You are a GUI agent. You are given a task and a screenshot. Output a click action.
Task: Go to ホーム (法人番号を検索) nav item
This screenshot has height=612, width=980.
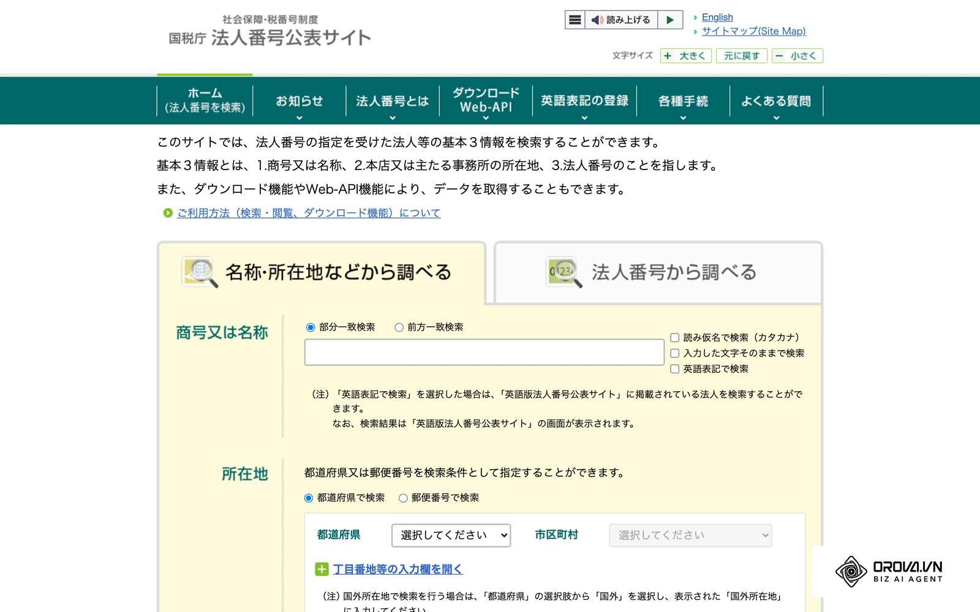pyautogui.click(x=205, y=100)
